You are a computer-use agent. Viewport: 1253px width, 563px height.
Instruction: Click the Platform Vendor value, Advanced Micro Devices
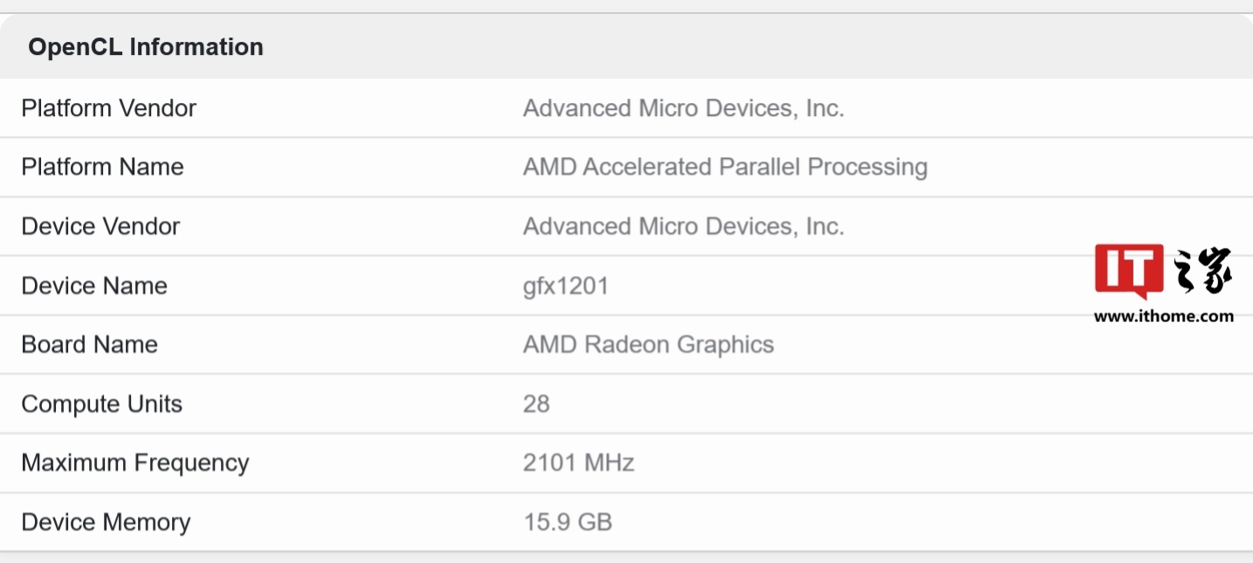pyautogui.click(x=683, y=108)
